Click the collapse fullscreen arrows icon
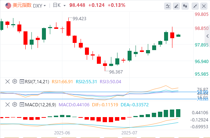 (195, 6)
